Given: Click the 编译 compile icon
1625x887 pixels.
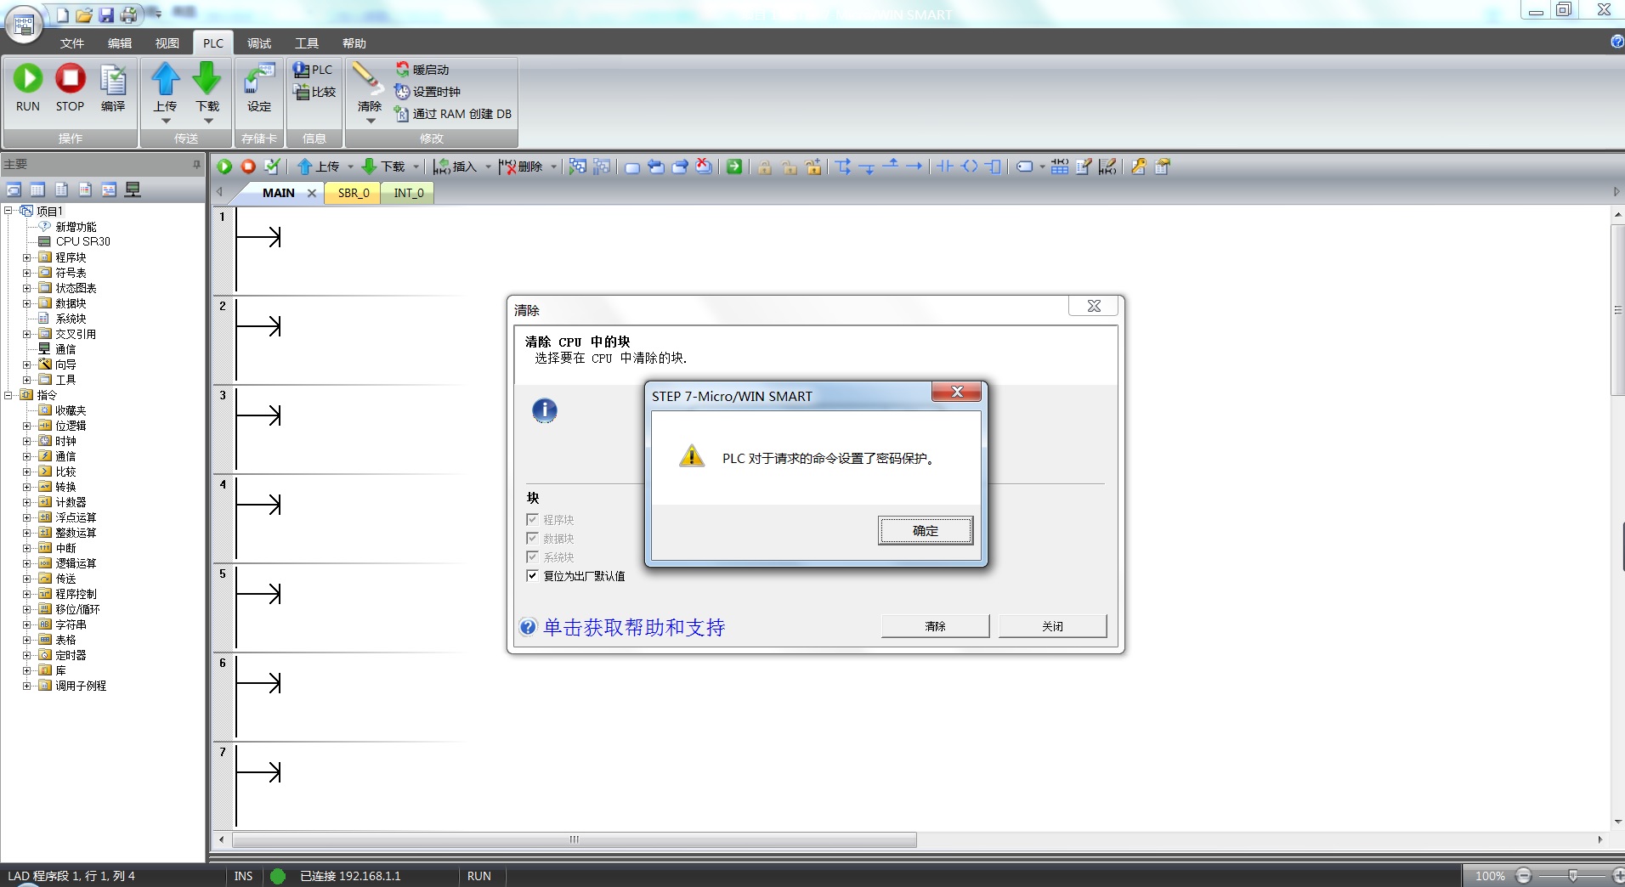Looking at the screenshot, I should (112, 81).
